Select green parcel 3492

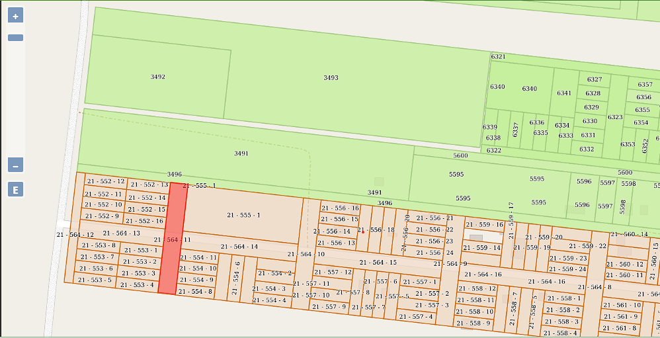[x=157, y=77]
